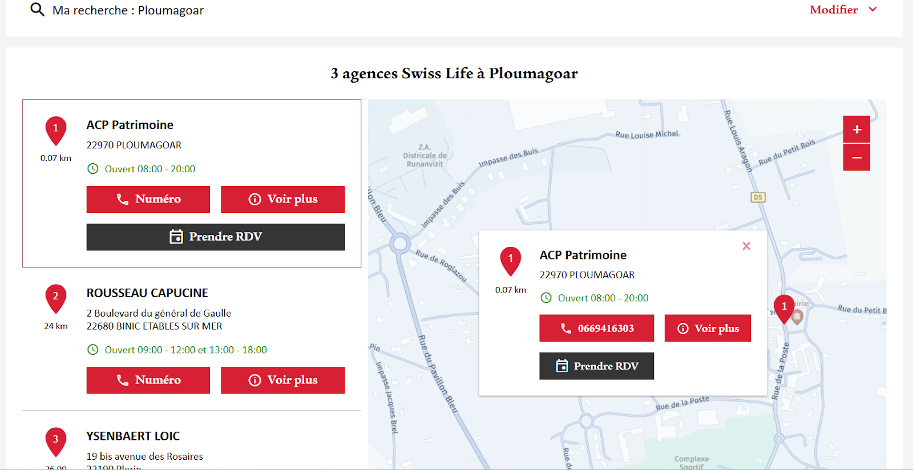This screenshot has height=470, width=913.
Task: Click the ACP Patrimoine title in the map popup
Action: point(583,255)
